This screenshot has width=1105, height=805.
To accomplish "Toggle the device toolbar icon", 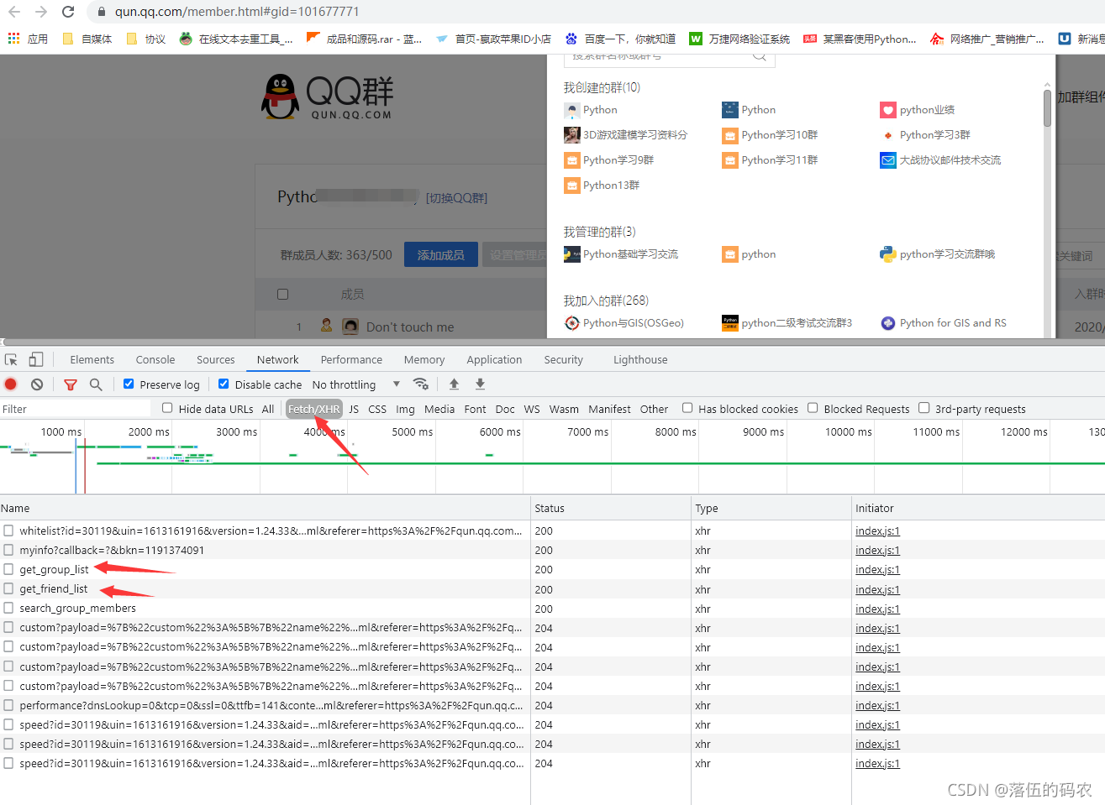I will click(36, 359).
